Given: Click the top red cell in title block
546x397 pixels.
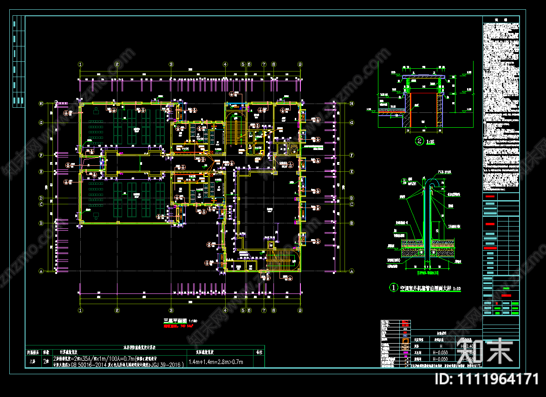Looking at the screenshot, I should click(490, 197).
